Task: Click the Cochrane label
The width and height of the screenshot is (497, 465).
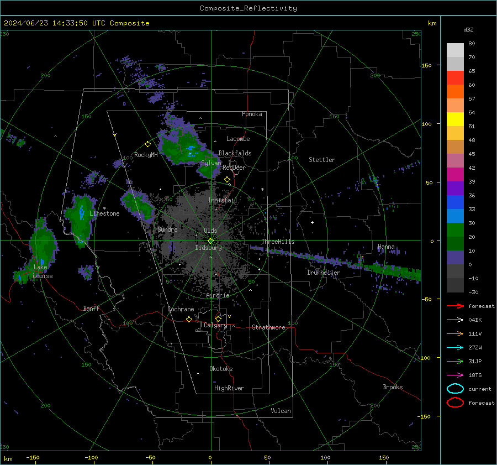Action: point(181,309)
